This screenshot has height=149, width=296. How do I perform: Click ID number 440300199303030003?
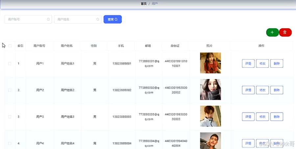pyautogui.click(x=176, y=117)
